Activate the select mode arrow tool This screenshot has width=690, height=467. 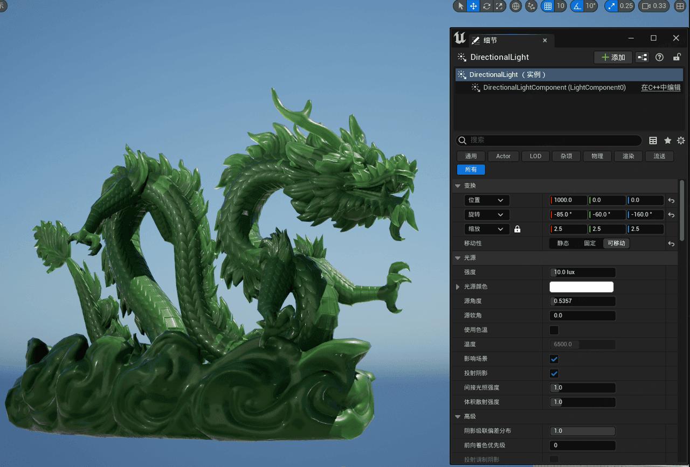tap(460, 6)
